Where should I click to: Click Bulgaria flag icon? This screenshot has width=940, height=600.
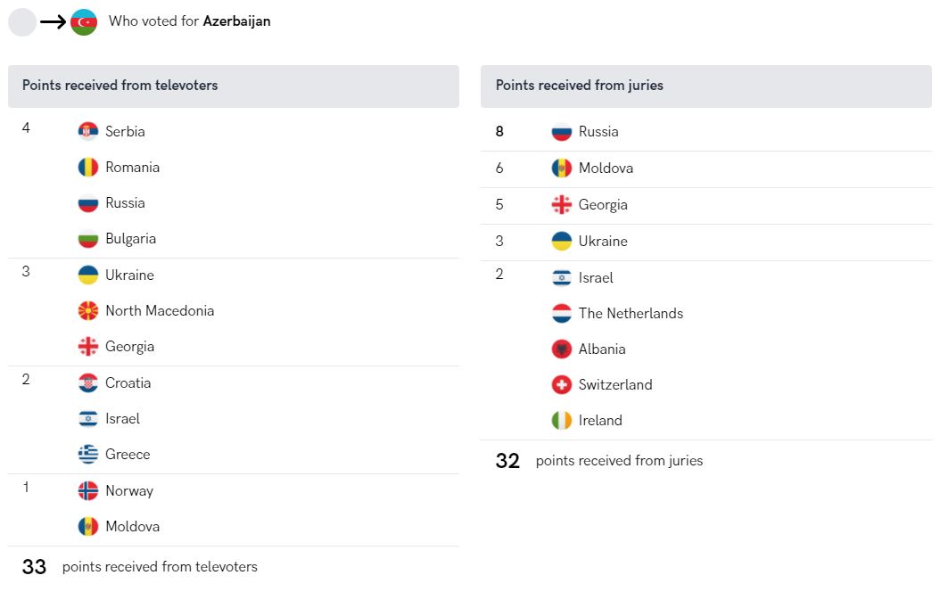tap(88, 239)
